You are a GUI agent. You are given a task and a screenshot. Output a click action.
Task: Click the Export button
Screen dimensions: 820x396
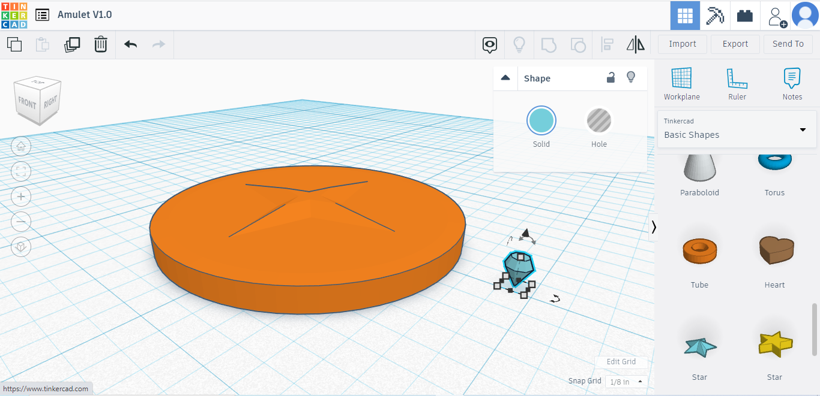735,44
